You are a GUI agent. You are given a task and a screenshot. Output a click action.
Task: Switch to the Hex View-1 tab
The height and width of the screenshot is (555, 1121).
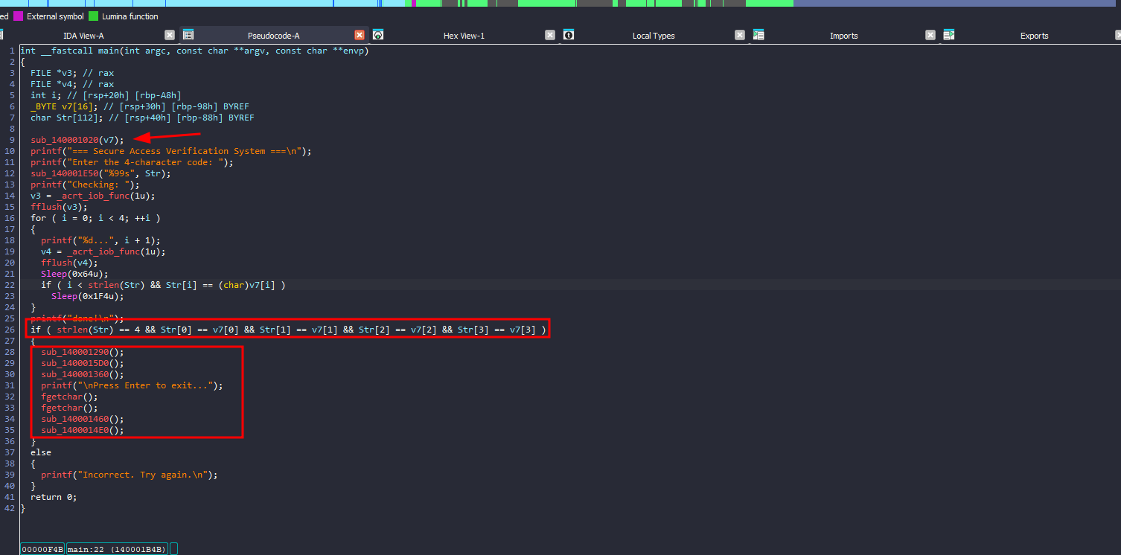pyautogui.click(x=464, y=36)
